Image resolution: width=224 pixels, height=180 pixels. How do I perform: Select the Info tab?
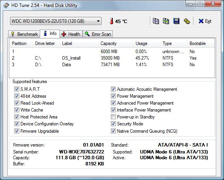click(50, 34)
